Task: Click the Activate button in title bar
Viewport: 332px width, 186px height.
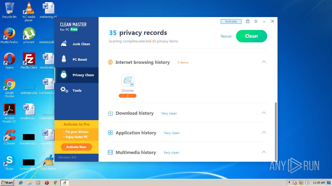Action: pos(231,21)
